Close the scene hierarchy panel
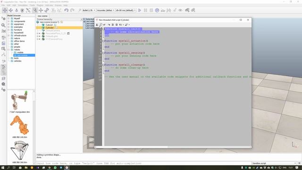This screenshot has height=170, width=302. 81,19
